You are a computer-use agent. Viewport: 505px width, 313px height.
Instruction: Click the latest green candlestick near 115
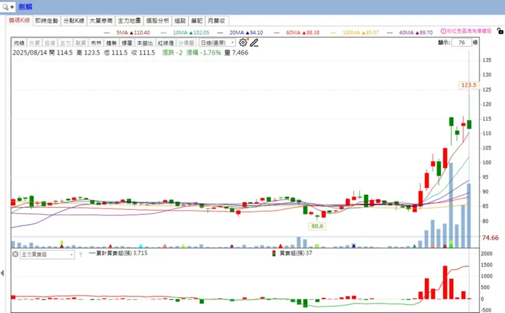(x=470, y=124)
